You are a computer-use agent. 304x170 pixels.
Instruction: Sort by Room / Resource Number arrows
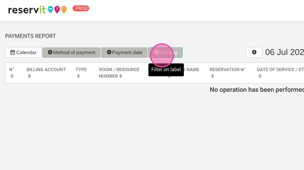pyautogui.click(x=120, y=76)
